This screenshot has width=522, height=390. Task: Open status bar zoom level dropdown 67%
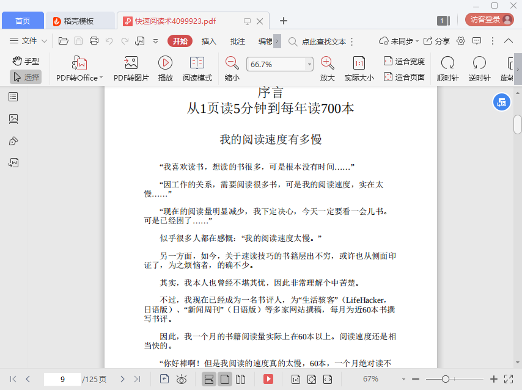coord(403,380)
